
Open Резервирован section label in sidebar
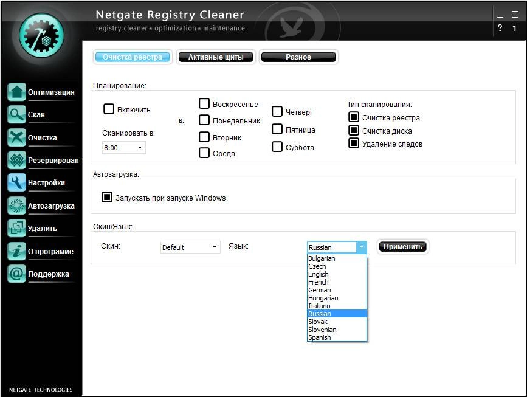coord(53,161)
